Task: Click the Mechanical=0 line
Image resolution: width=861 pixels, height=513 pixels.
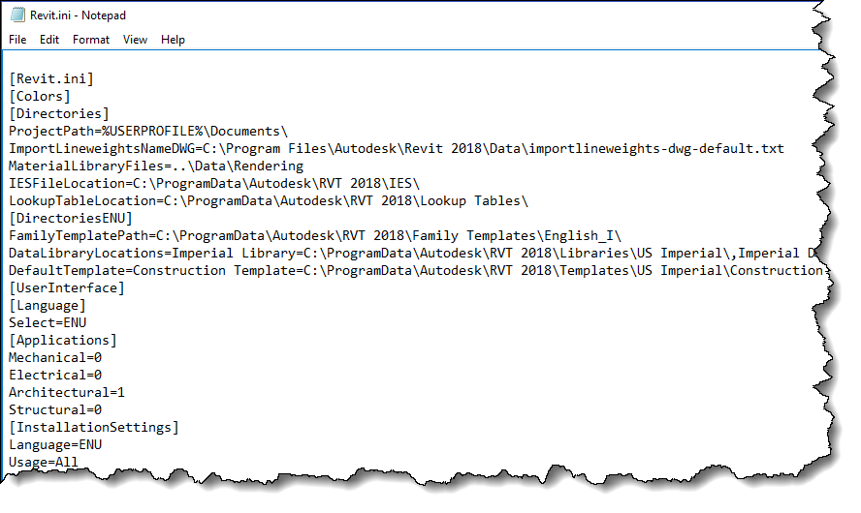Action: (x=55, y=358)
